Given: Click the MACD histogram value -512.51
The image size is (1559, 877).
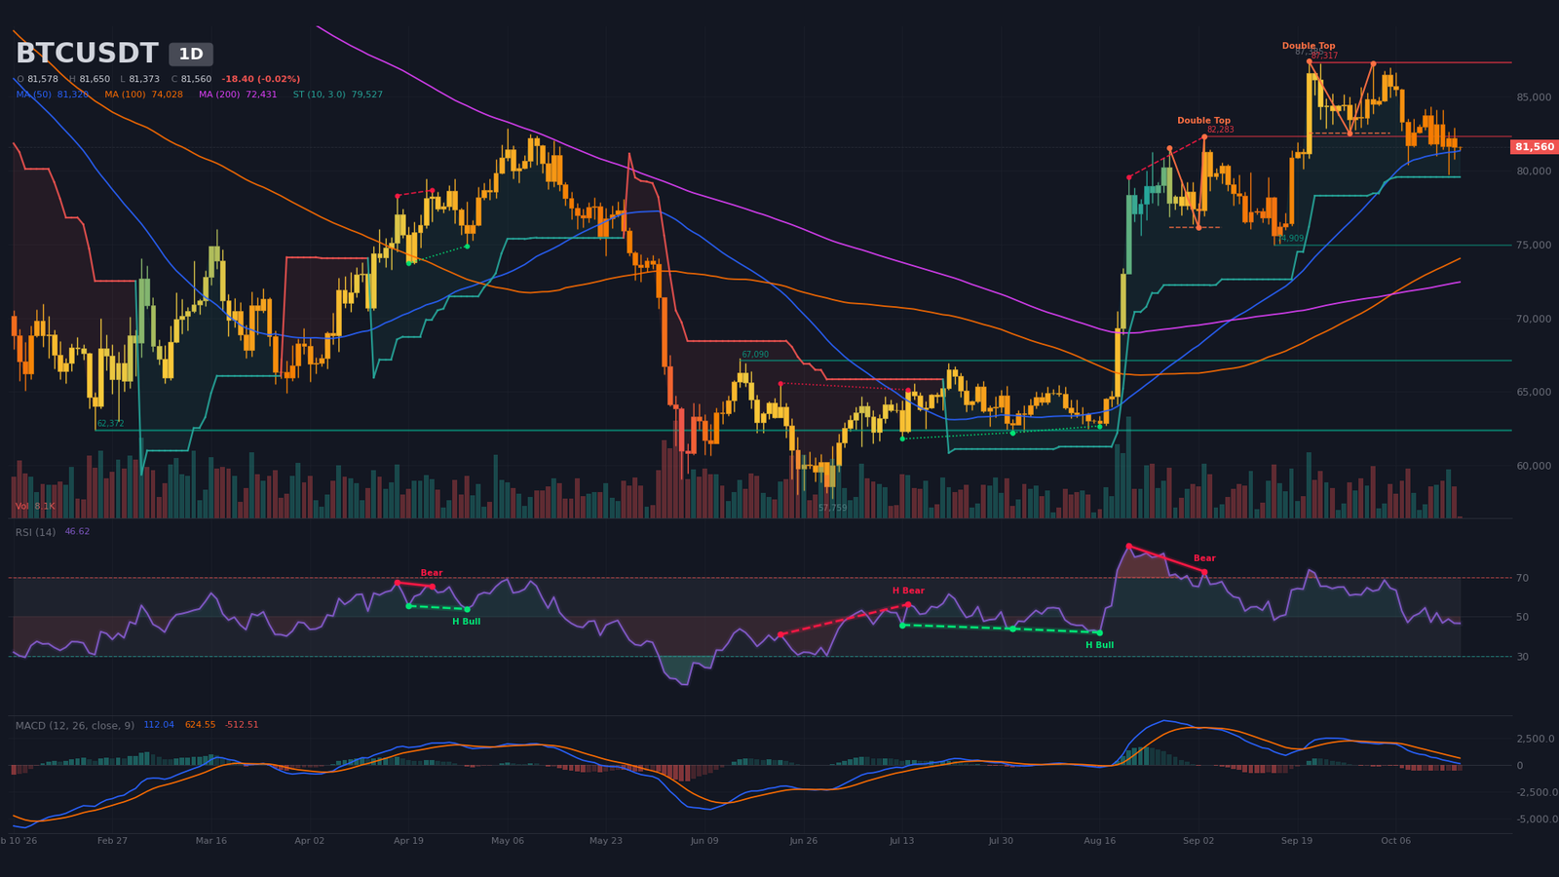Looking at the screenshot, I should pyautogui.click(x=242, y=725).
